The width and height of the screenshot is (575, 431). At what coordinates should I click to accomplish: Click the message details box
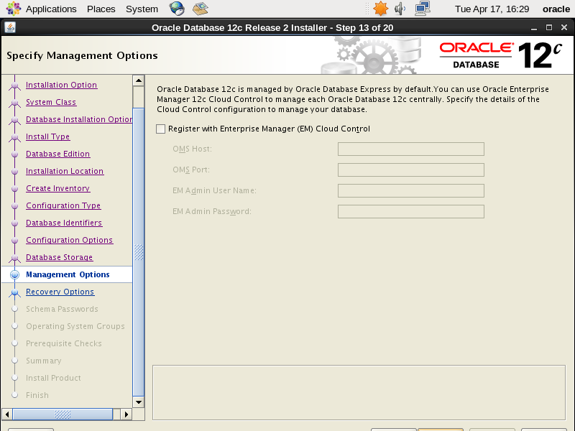(x=359, y=392)
